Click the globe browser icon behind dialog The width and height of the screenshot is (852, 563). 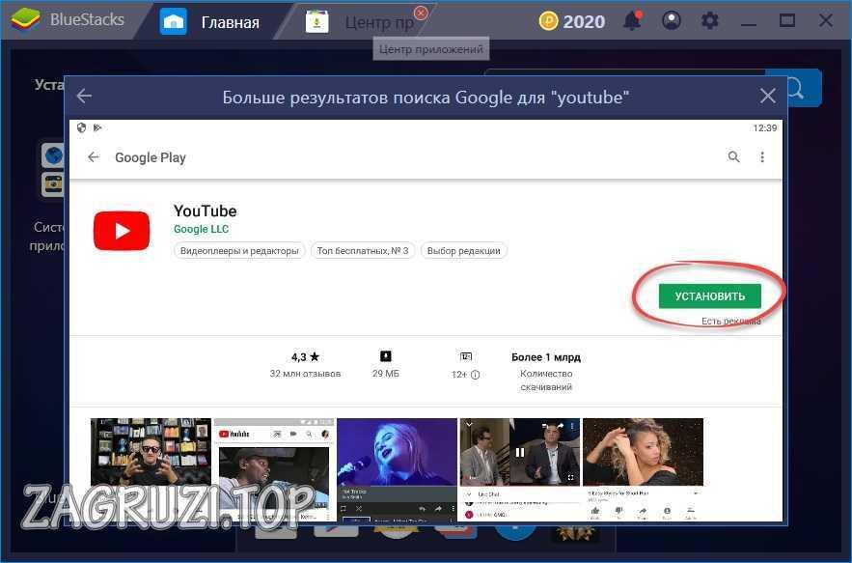click(53, 156)
